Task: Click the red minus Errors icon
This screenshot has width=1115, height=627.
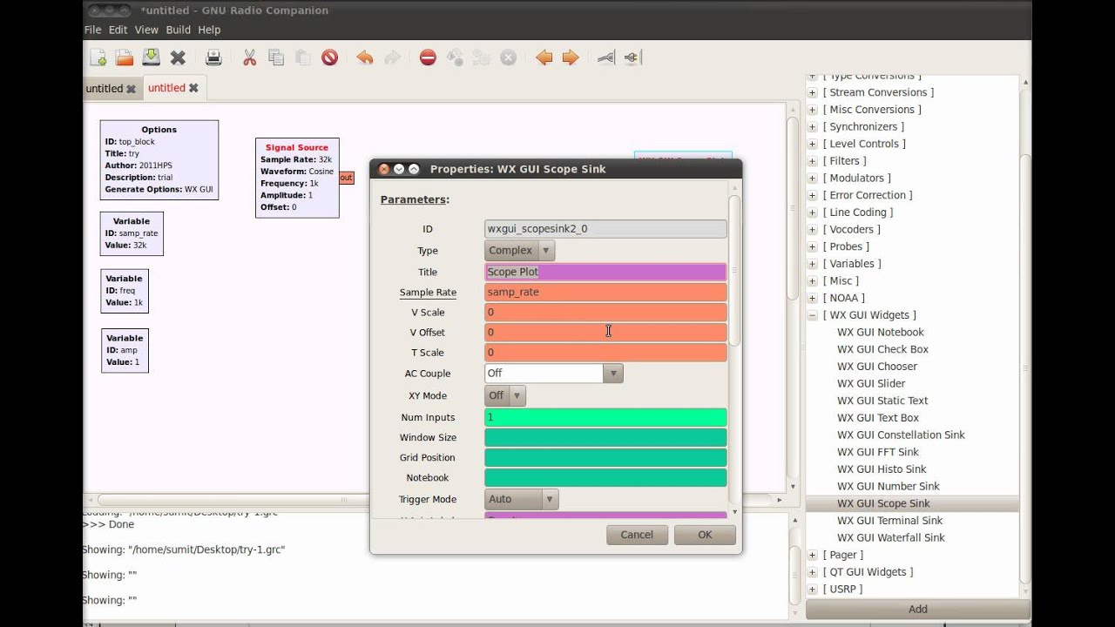Action: tap(428, 57)
